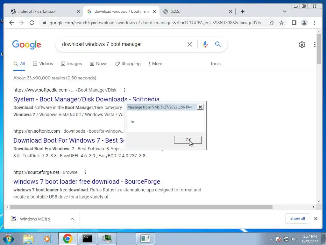Image resolution: width=326 pixels, height=245 pixels.
Task: Click the Google logo
Action: tap(27, 45)
